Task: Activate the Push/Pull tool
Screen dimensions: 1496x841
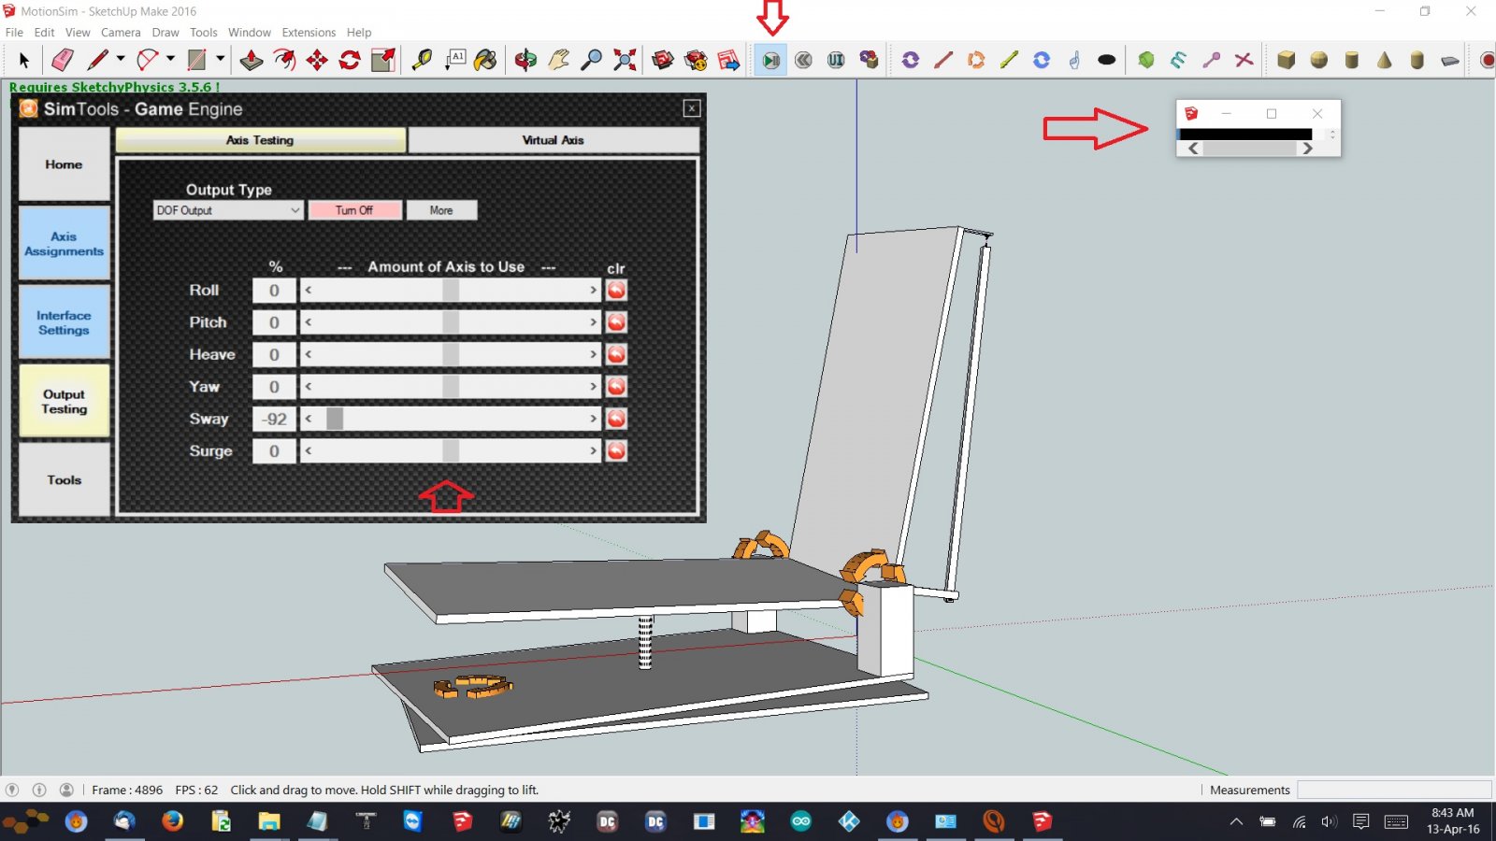Action: (252, 61)
